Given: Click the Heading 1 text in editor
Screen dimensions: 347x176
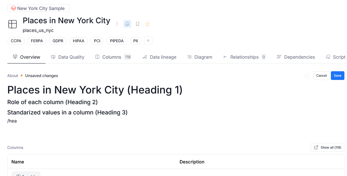Looking at the screenshot, I should (95, 90).
